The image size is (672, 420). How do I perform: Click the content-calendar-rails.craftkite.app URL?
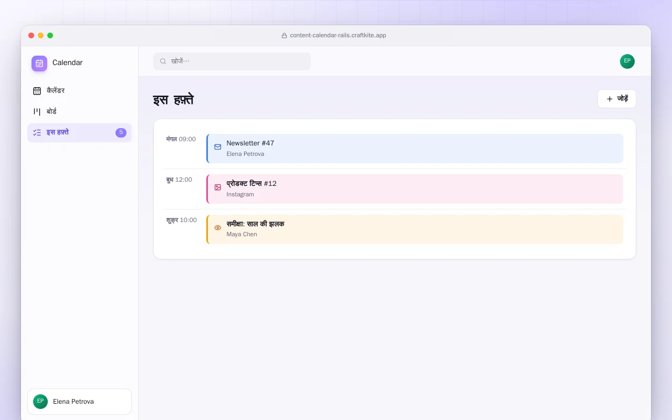click(338, 36)
